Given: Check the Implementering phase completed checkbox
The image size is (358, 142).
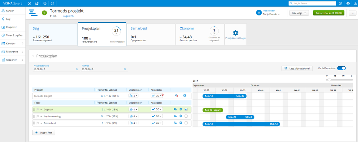Looking at the screenshot, I should pos(186,116).
